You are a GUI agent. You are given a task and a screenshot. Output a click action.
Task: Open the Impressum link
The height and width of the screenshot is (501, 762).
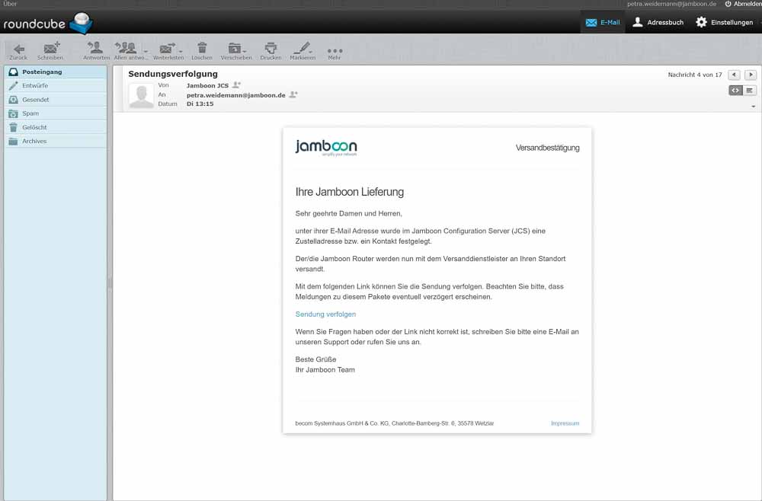tap(565, 423)
